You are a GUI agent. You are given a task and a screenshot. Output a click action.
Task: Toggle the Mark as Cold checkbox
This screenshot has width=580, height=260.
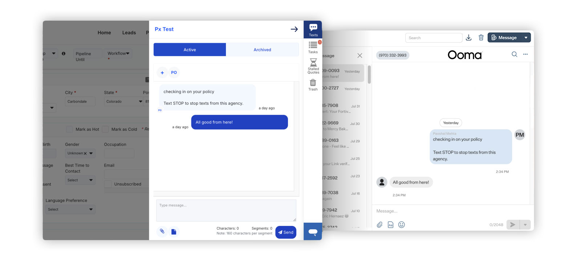point(105,129)
